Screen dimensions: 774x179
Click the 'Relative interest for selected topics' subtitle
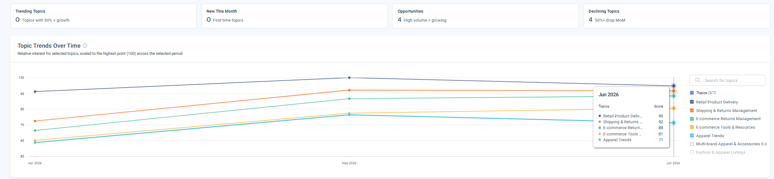100,54
